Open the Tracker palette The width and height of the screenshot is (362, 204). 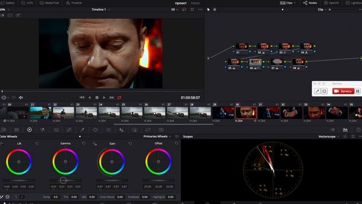(x=109, y=130)
